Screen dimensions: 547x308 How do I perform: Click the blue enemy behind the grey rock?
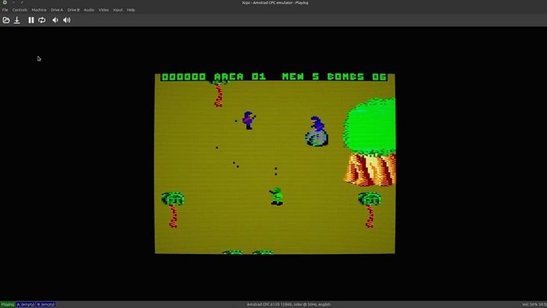[317, 124]
